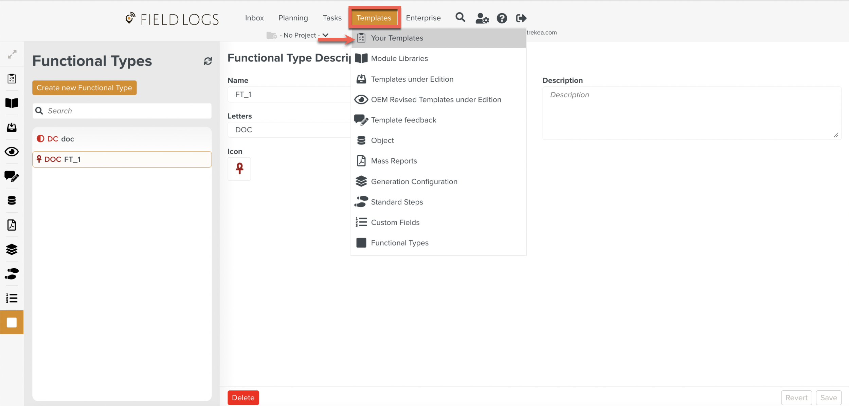The image size is (849, 406).
Task: Choose Your Templates menu entry
Action: click(397, 38)
